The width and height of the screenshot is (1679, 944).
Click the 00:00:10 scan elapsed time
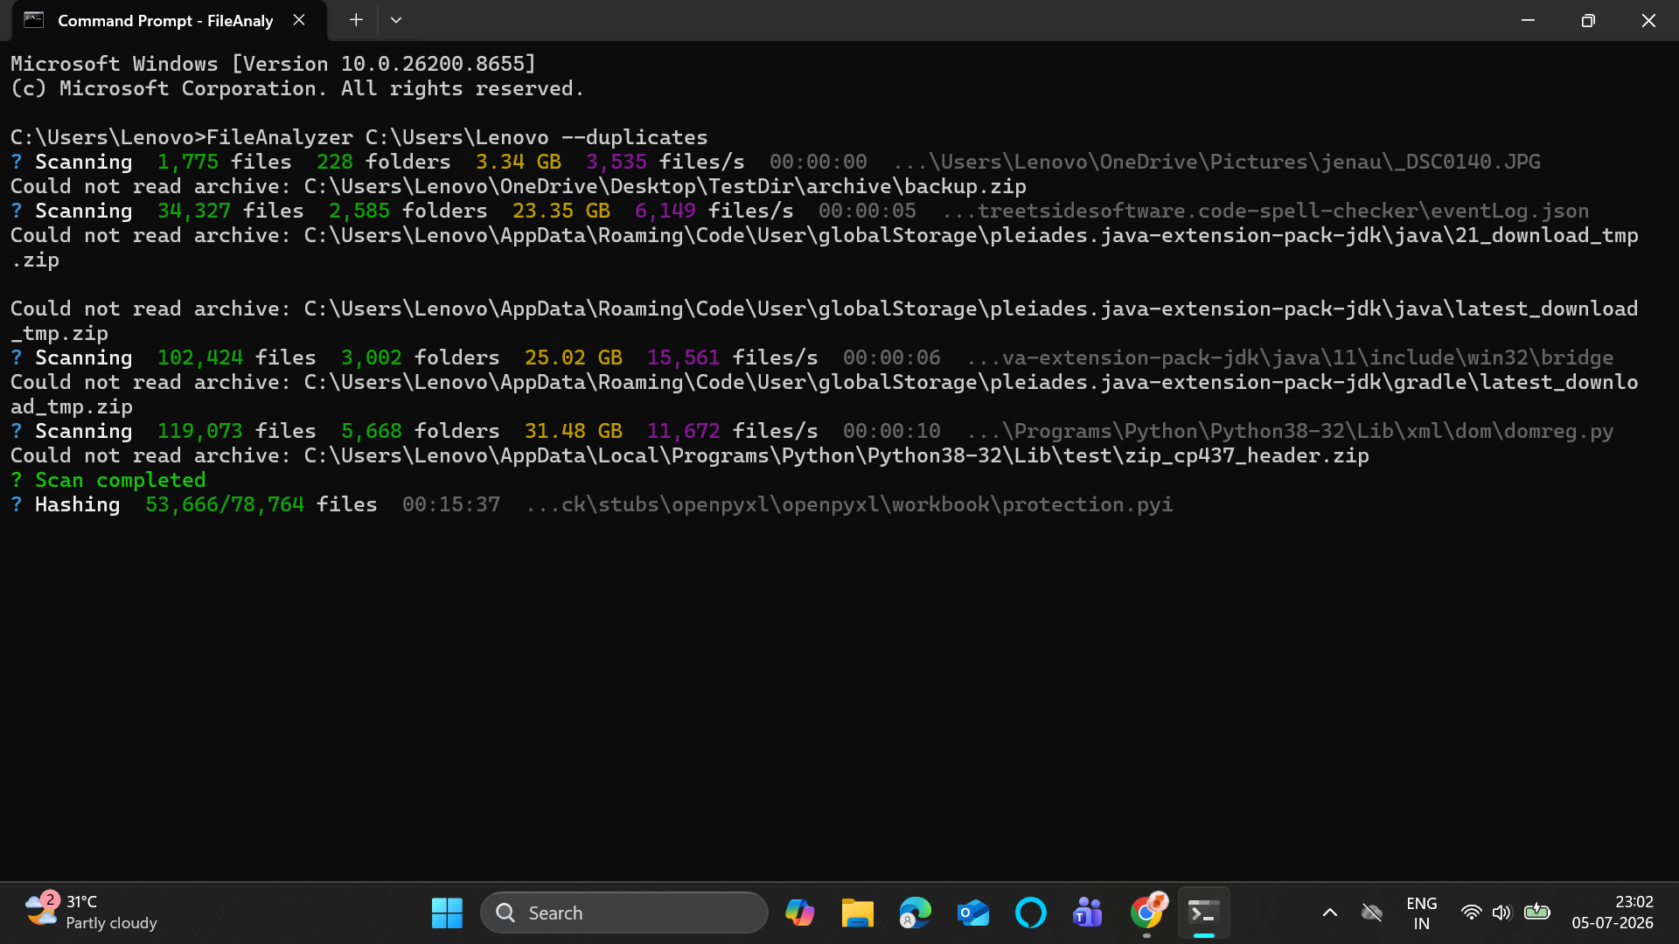(x=892, y=431)
